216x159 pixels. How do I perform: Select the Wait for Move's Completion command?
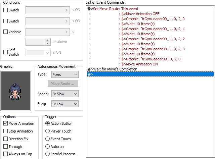coord(112,69)
